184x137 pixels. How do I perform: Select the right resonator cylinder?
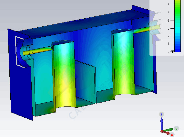pyautogui.click(x=123, y=62)
